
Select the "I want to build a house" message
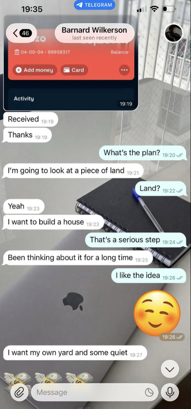(53, 222)
